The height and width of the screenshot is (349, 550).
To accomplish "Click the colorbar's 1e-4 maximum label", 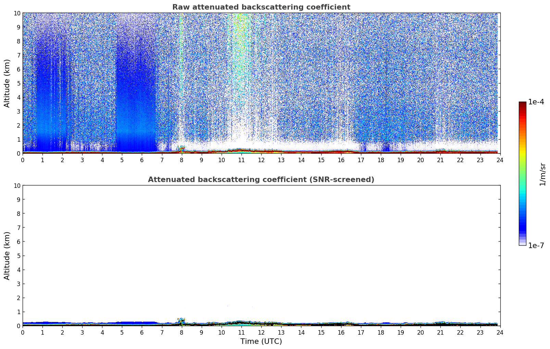I will tap(536, 102).
